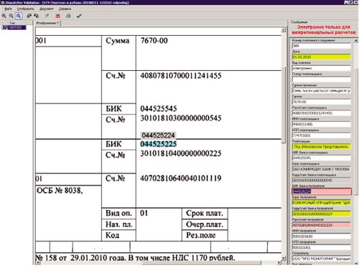This screenshot has height=268, width=359.
Task: Open the Справка menu
Action: 65,9
